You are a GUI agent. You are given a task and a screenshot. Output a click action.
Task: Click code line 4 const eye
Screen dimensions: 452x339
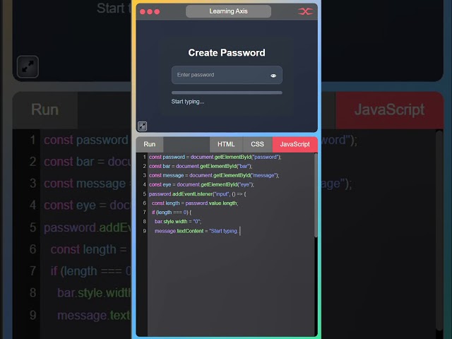201,185
